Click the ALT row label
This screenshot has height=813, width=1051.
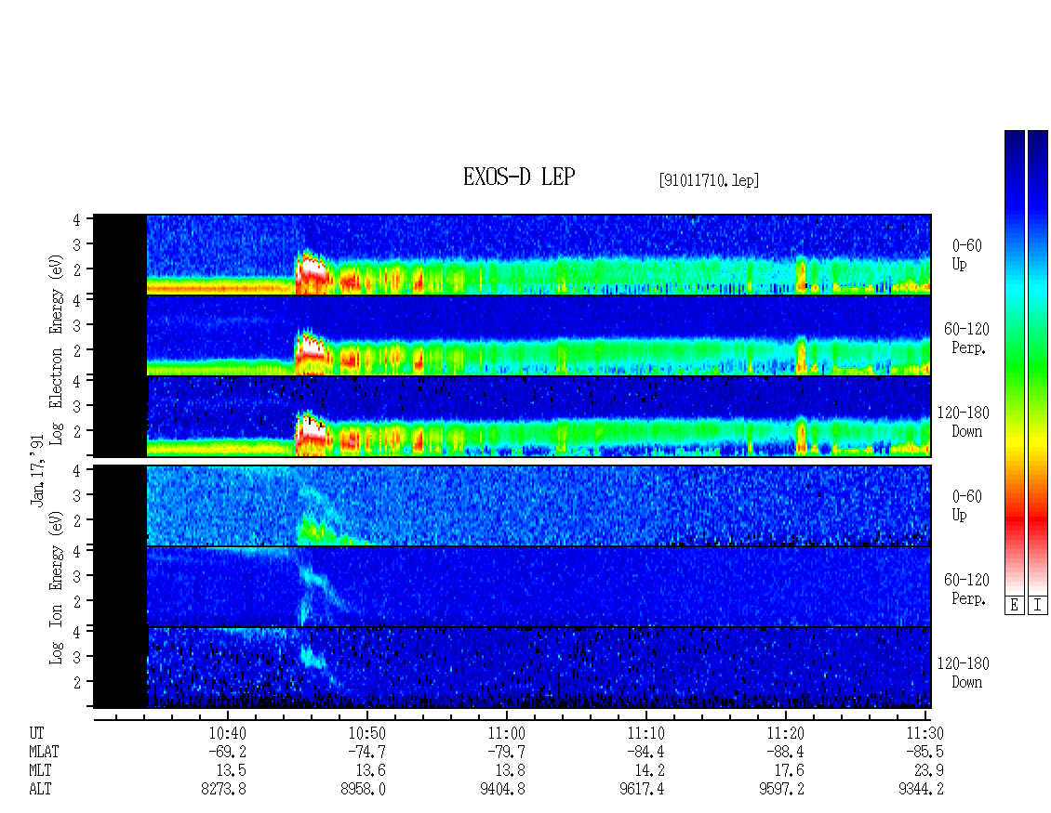(x=40, y=790)
